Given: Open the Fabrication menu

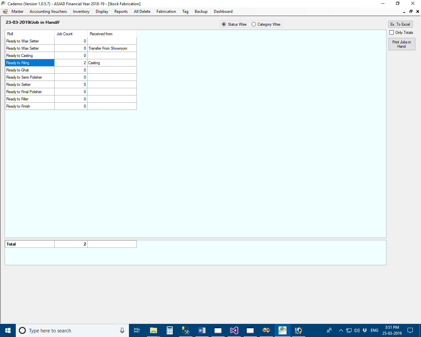Looking at the screenshot, I should [166, 12].
